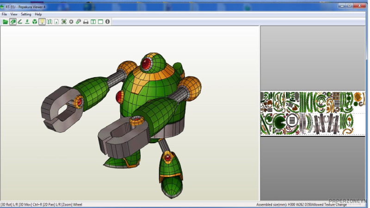Click the Pepakura Viewer 4 title bar icon

click(2, 7)
